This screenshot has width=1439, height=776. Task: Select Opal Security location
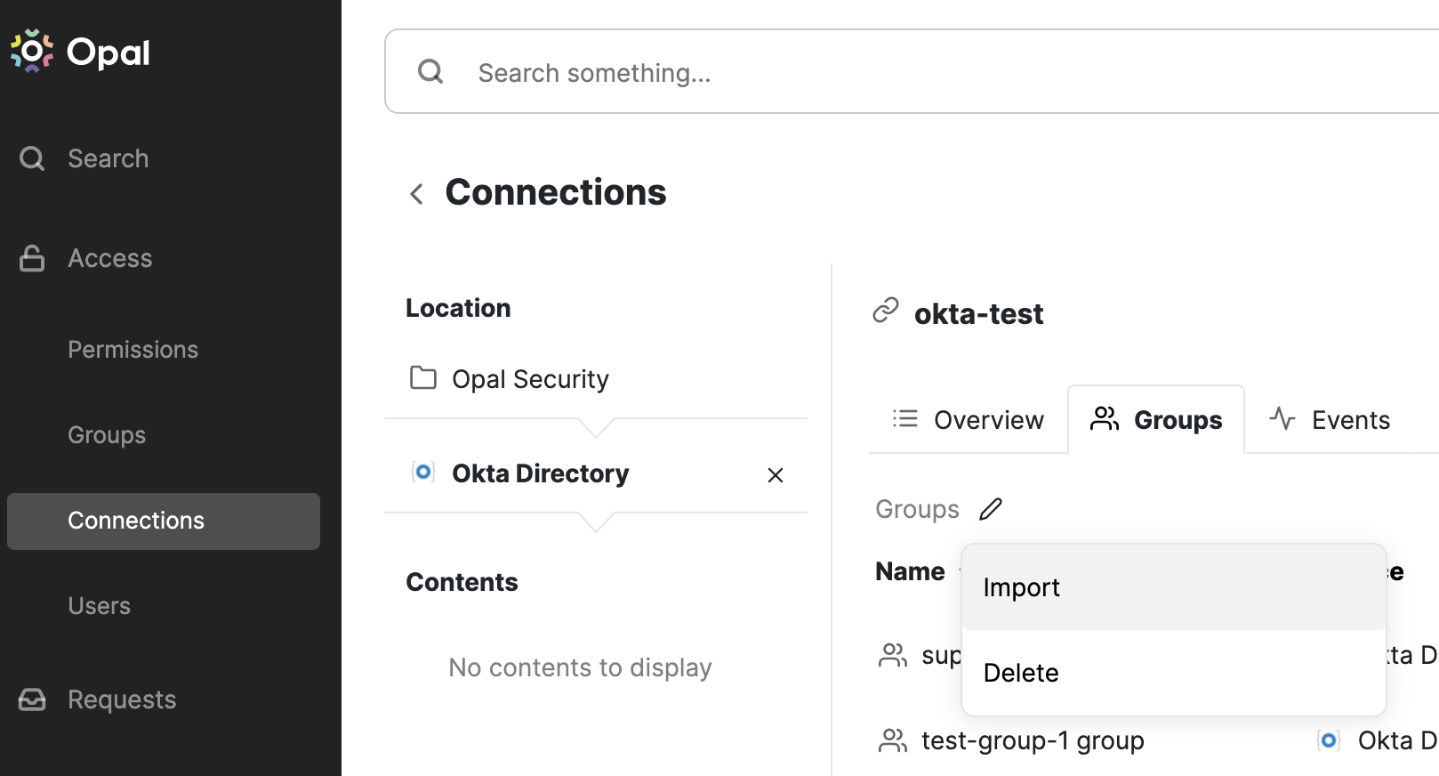530,379
